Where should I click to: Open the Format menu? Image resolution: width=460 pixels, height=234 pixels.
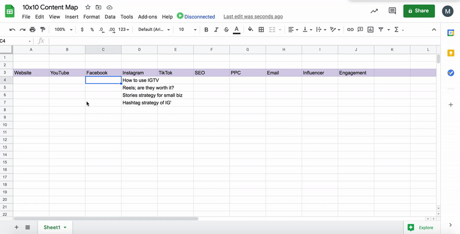tap(91, 17)
